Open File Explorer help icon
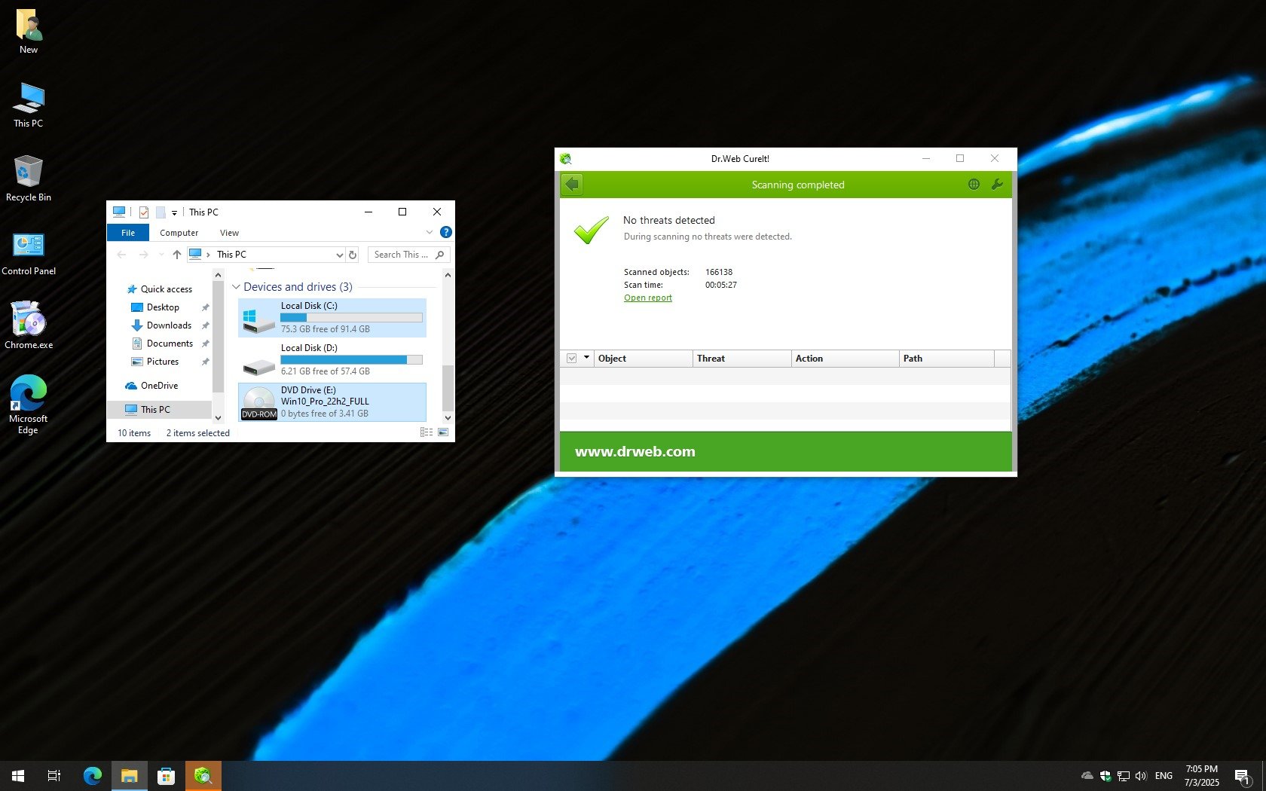 (x=445, y=232)
